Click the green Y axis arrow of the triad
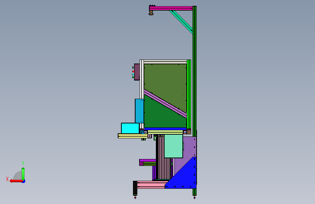Viewport: 315px width, 204px height. pyautogui.click(x=23, y=174)
